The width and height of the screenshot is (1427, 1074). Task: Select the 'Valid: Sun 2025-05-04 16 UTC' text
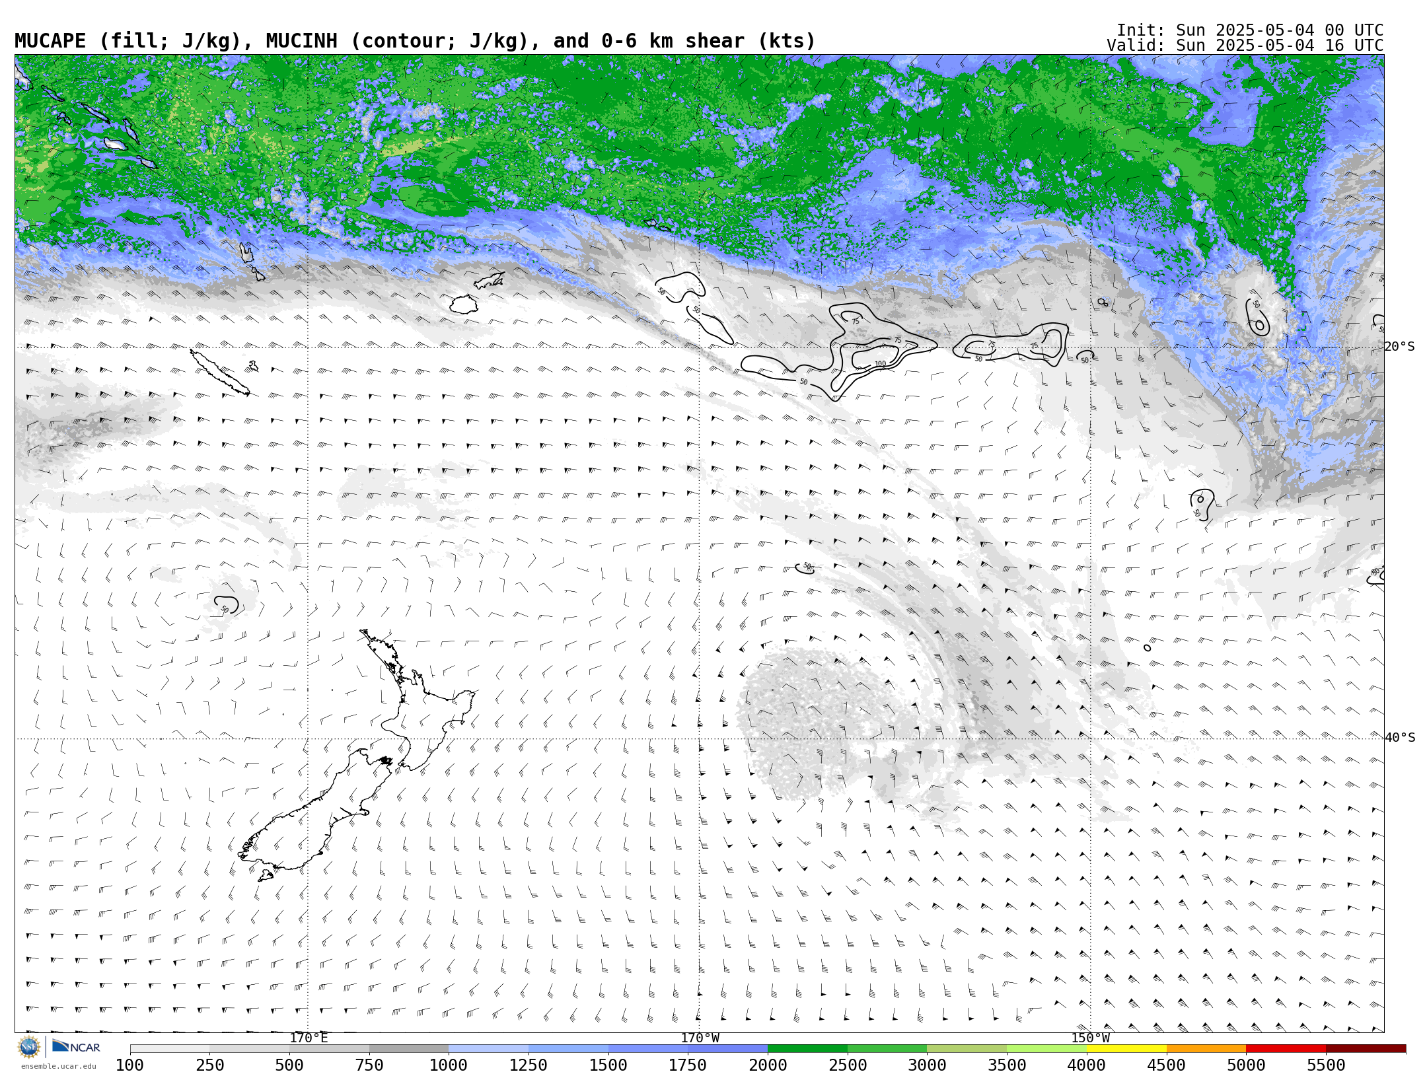tap(1245, 46)
